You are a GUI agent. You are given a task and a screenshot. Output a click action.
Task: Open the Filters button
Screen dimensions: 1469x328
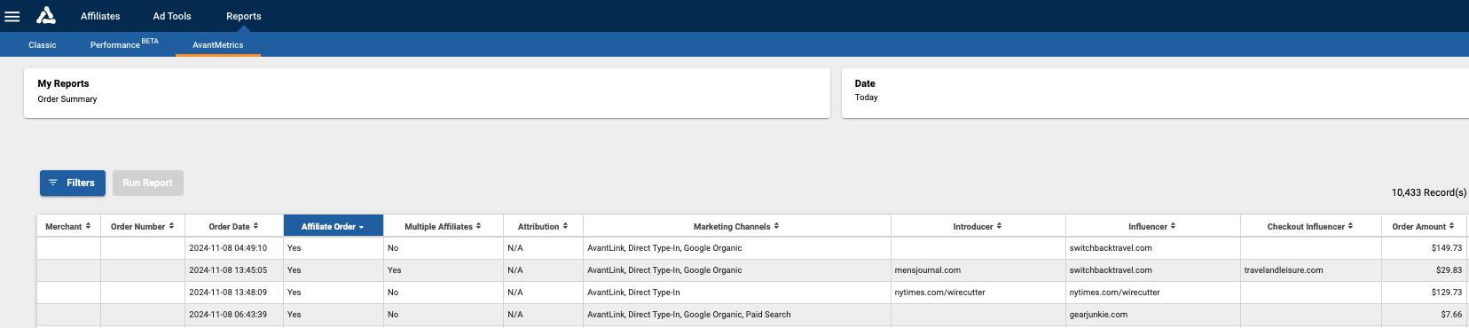pos(73,183)
